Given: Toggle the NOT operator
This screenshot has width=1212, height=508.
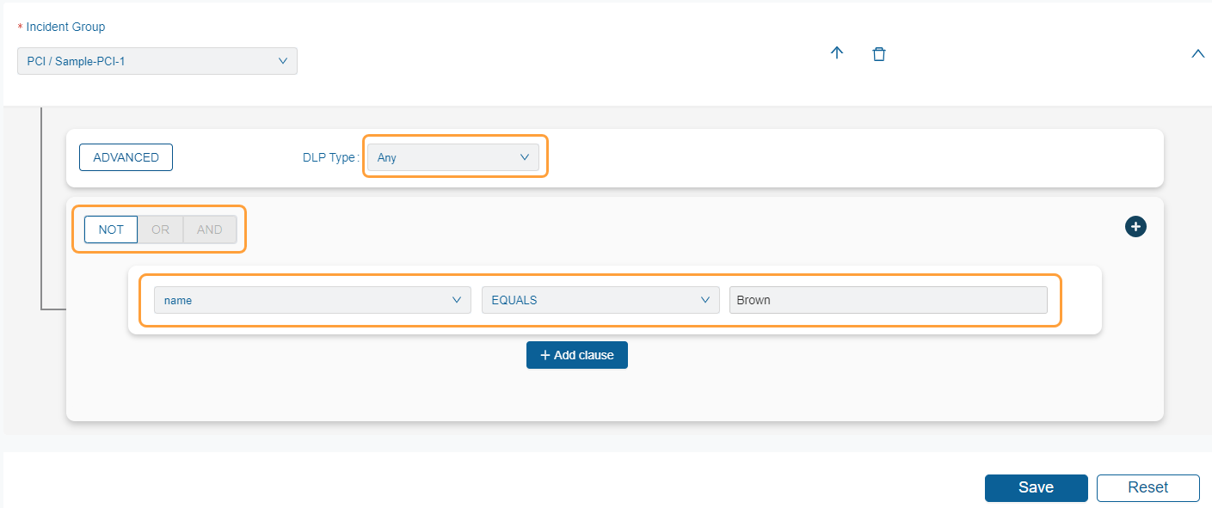Looking at the screenshot, I should (x=111, y=230).
